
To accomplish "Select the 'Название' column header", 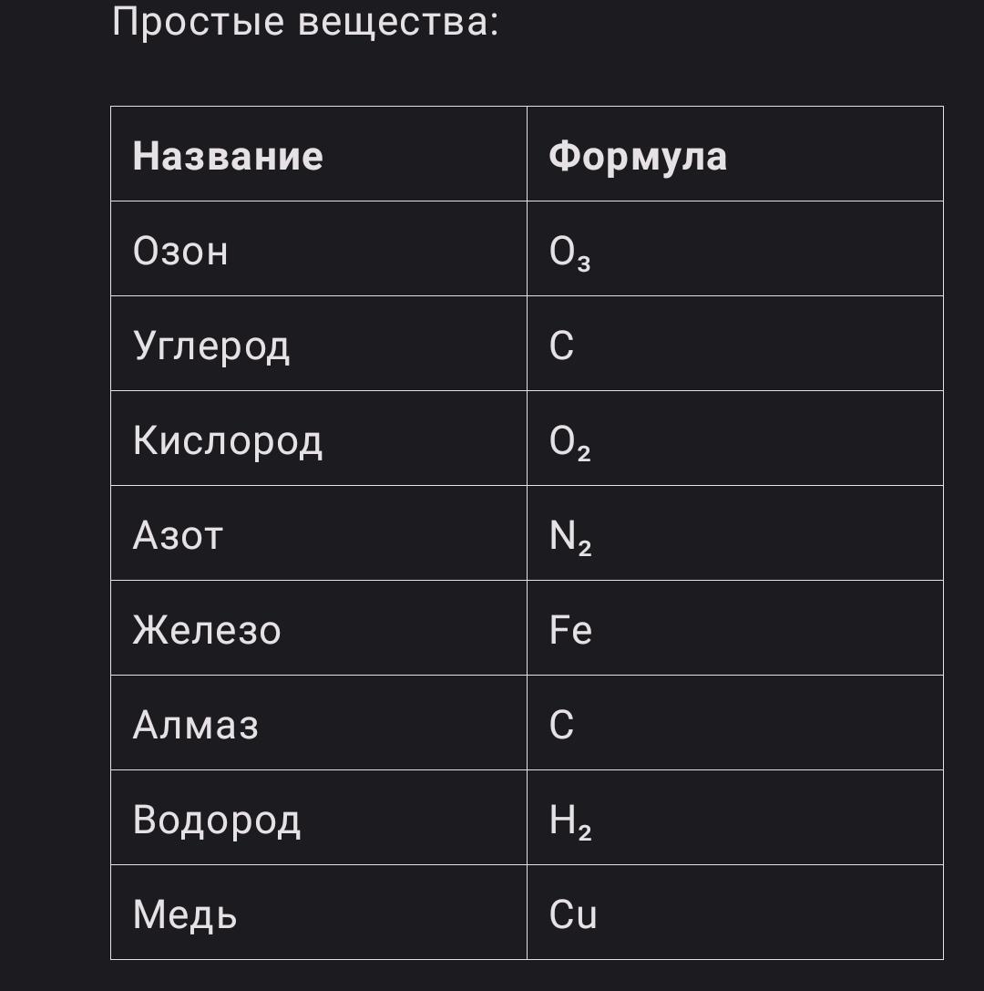I will tap(319, 153).
